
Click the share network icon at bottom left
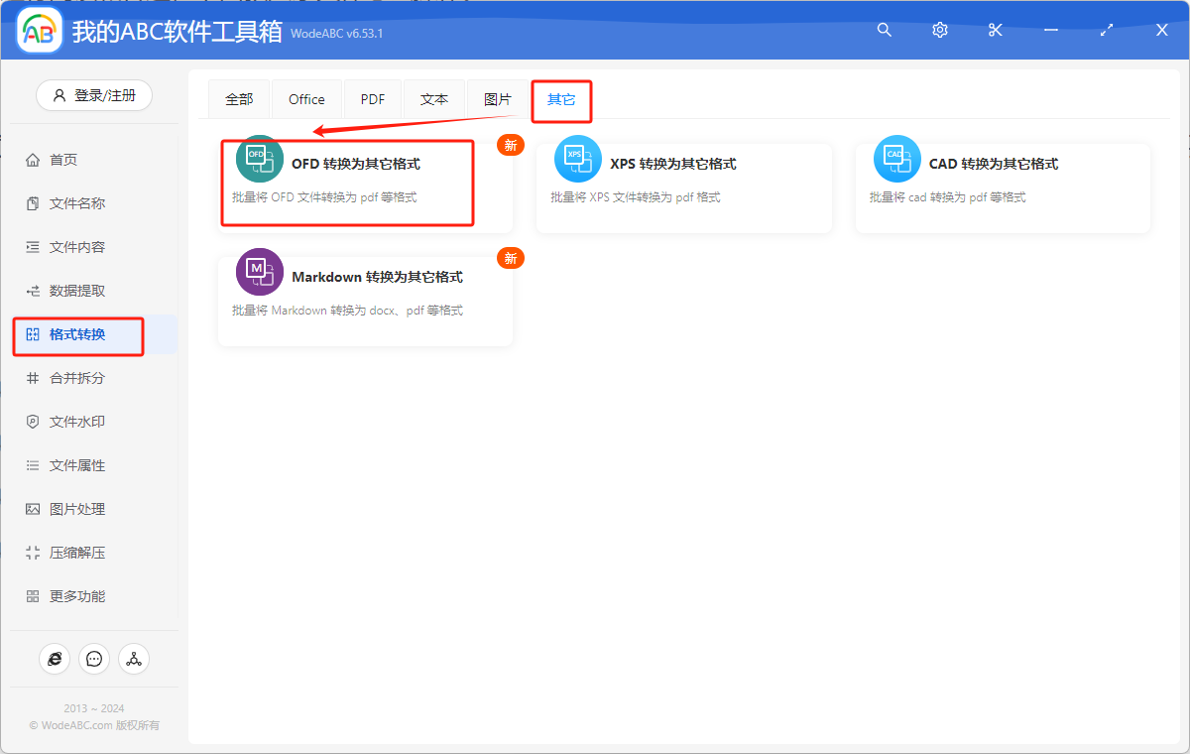134,659
